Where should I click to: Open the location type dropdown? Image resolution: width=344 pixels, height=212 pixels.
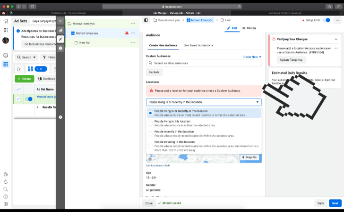204,102
